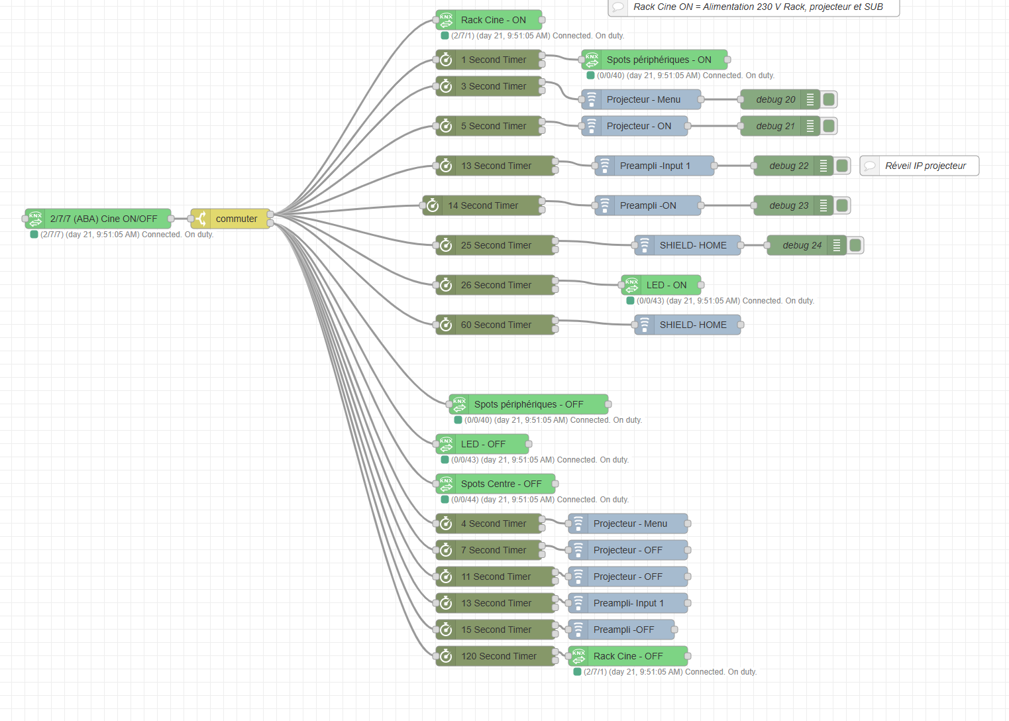Turn off the debug 23 output button
Image resolution: width=1009 pixels, height=721 pixels.
pos(842,205)
